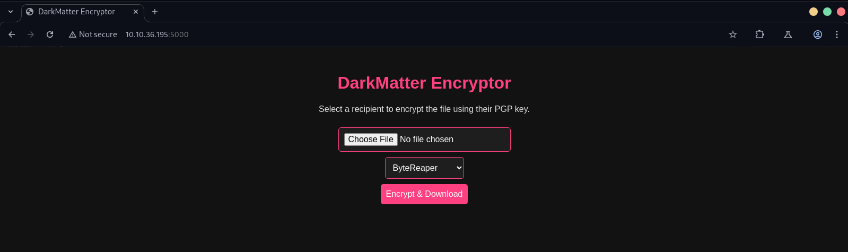
Task: Open the Chrome Labs flask icon
Action: (788, 34)
